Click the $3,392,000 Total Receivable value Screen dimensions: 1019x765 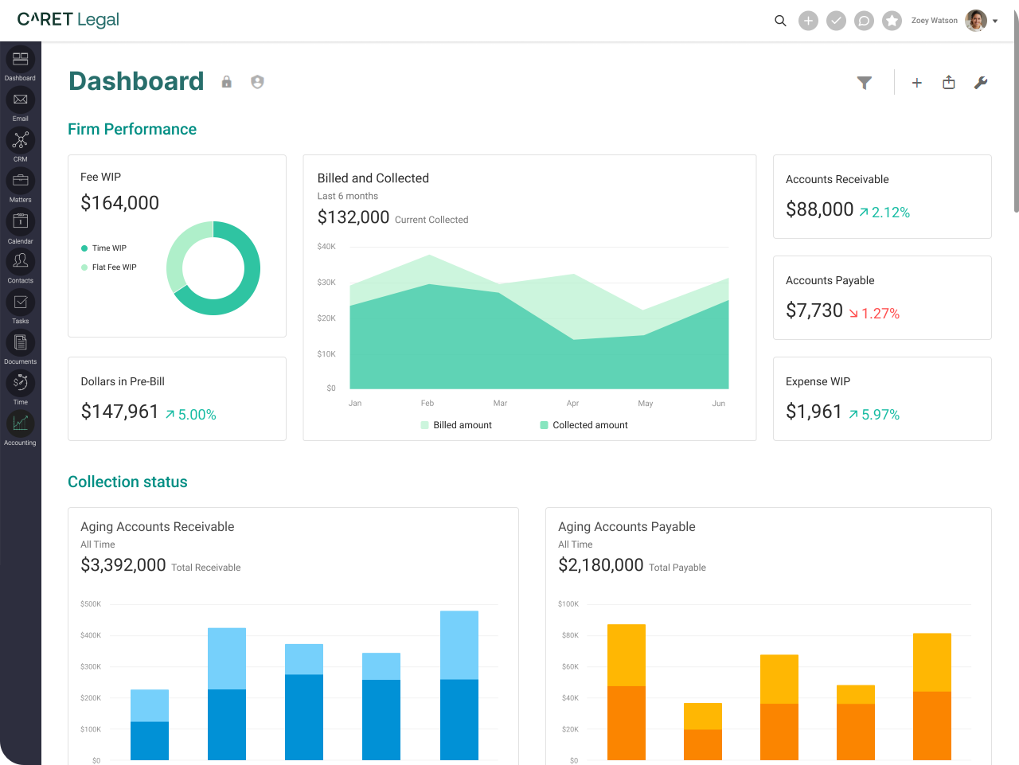point(123,565)
